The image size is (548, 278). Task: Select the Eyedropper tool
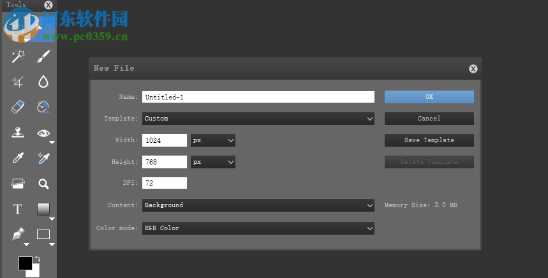[x=18, y=158]
